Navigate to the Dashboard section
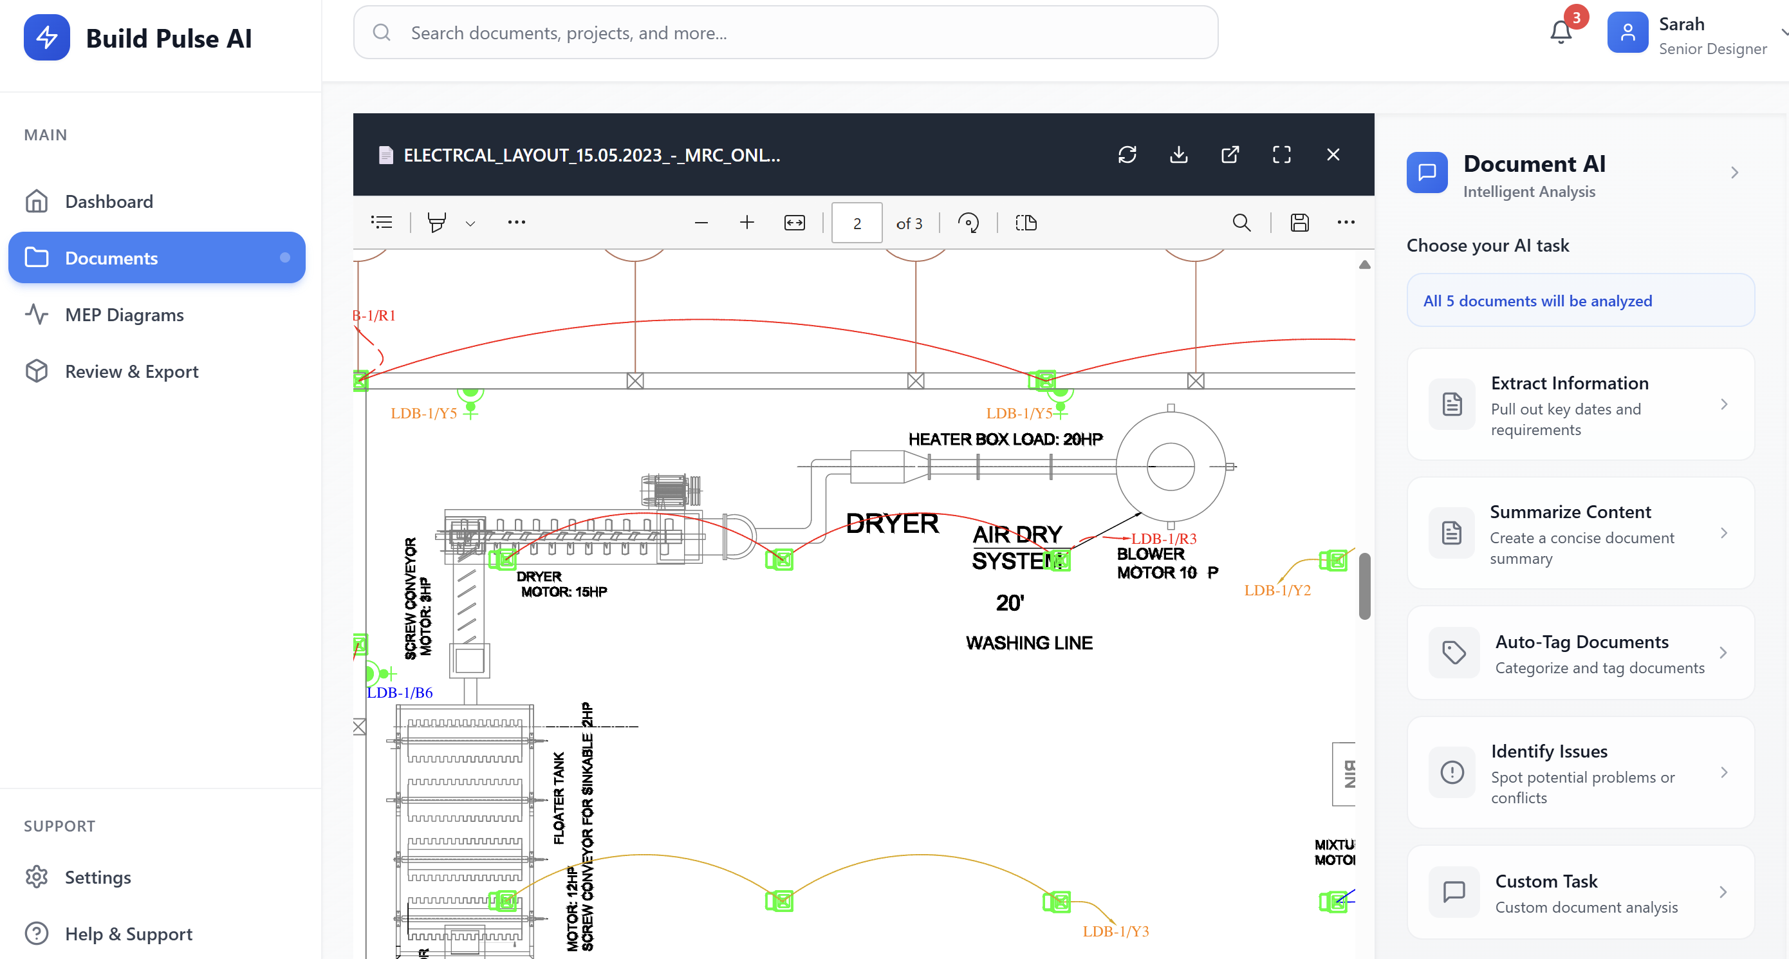The width and height of the screenshot is (1789, 959). (109, 201)
